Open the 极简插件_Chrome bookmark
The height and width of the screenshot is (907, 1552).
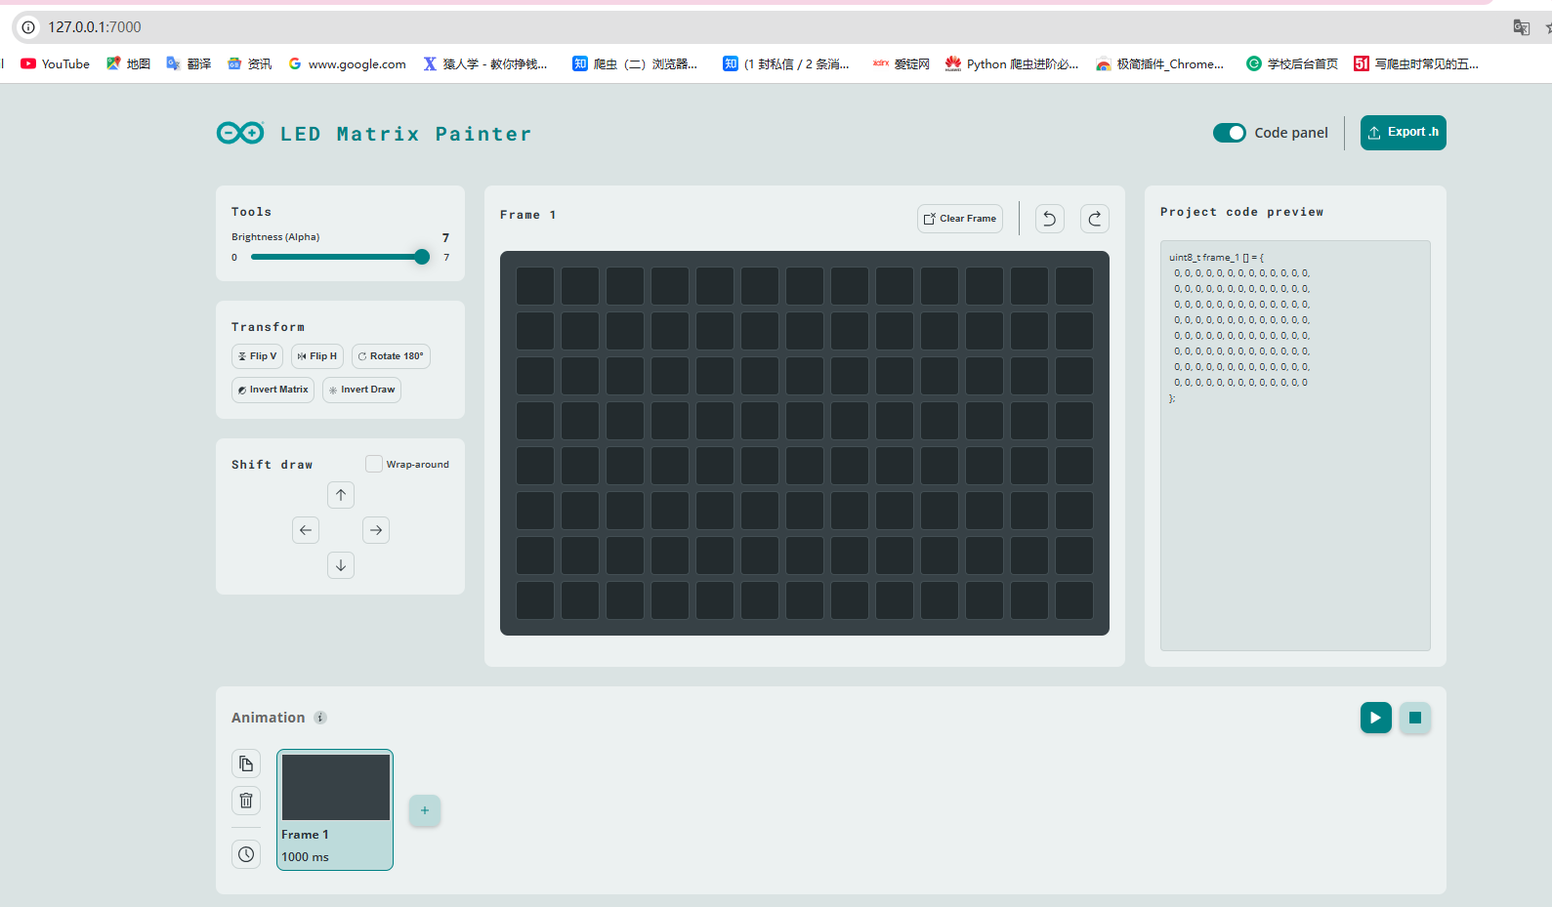click(x=1159, y=63)
